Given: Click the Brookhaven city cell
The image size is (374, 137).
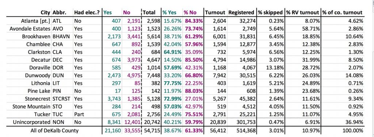Looking at the screenshot, I should pos(36,37).
